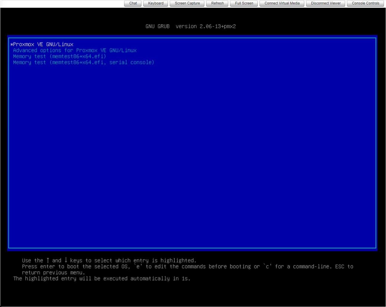The width and height of the screenshot is (386, 307).
Task: Click Connect Virtual Media
Action: (282, 3)
